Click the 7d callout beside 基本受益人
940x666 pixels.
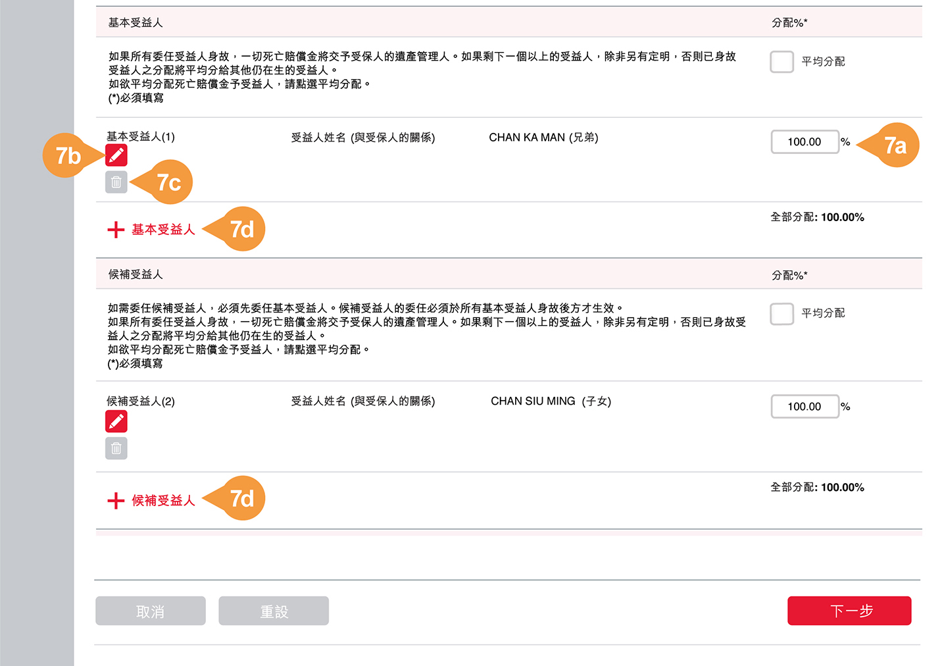[x=242, y=229]
